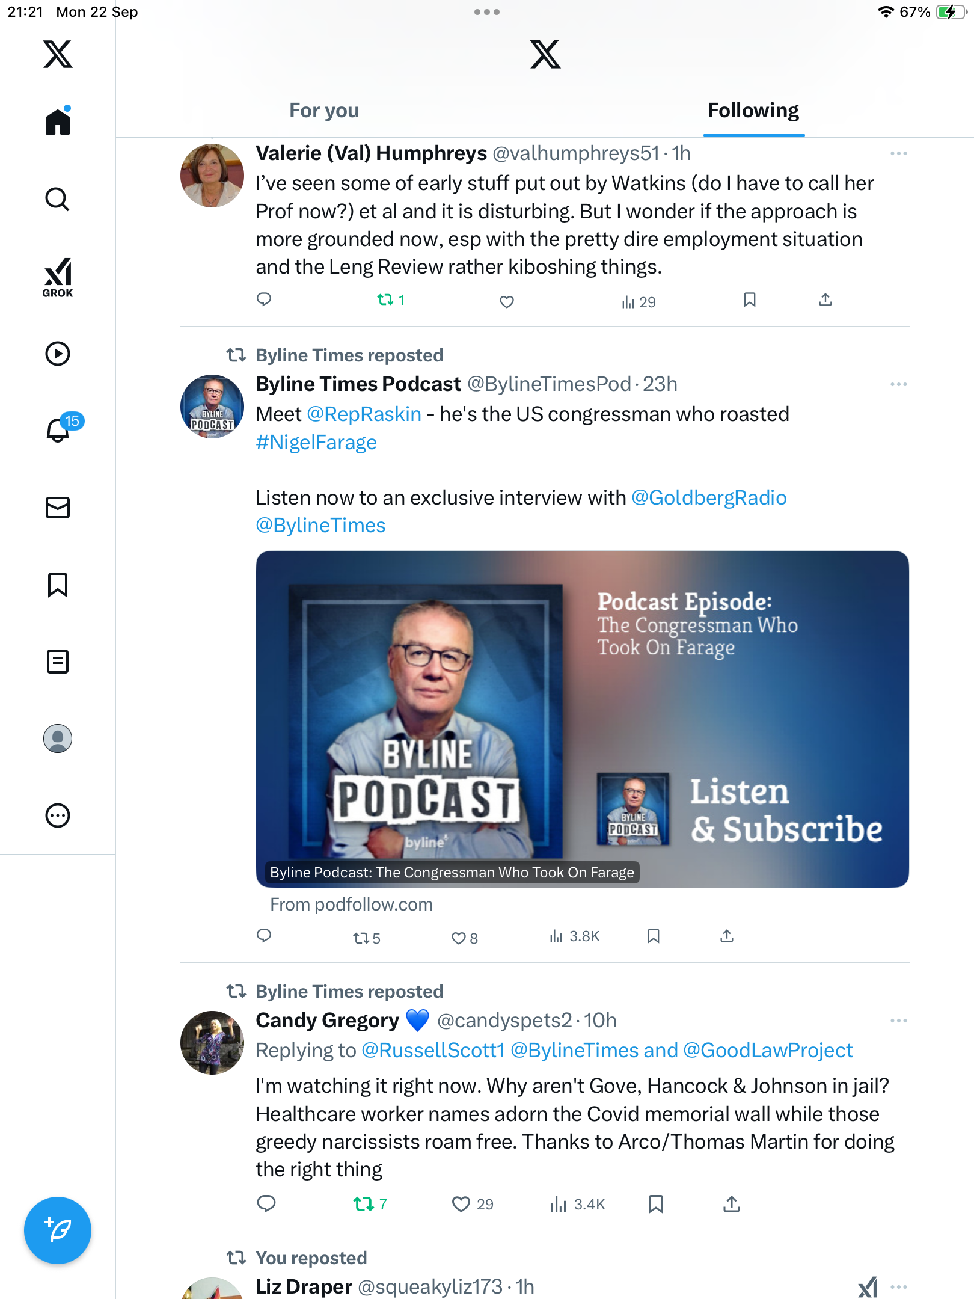This screenshot has height=1299, width=974.
Task: Open the #NigelFarage hashtag
Action: (x=316, y=443)
